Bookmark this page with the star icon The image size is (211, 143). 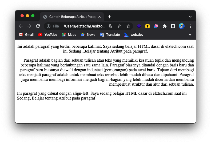click(x=128, y=26)
